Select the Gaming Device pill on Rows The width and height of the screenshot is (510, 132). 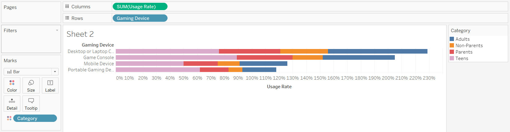[x=140, y=18]
